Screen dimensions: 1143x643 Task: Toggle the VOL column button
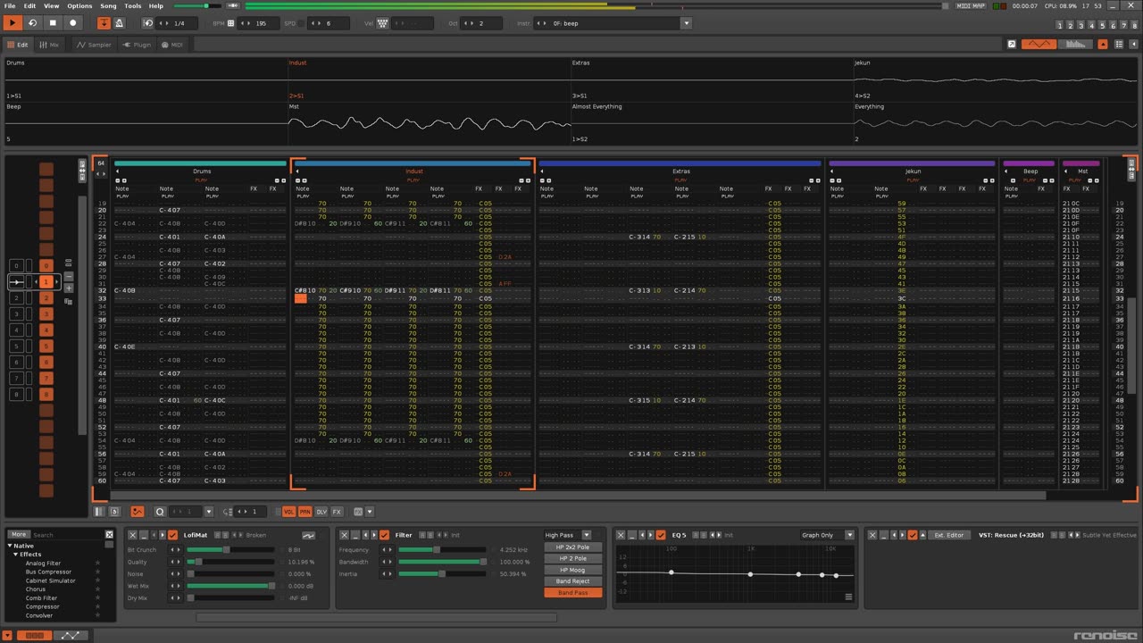click(288, 512)
